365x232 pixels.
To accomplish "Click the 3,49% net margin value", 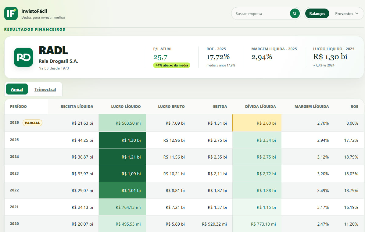I will pyautogui.click(x=323, y=190).
